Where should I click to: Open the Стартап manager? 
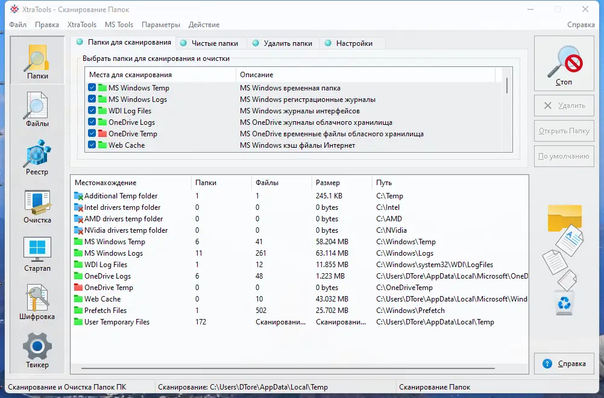tap(37, 253)
